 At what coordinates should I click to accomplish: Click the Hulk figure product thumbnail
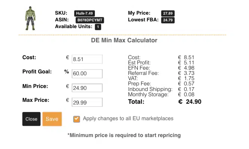pos(30,18)
